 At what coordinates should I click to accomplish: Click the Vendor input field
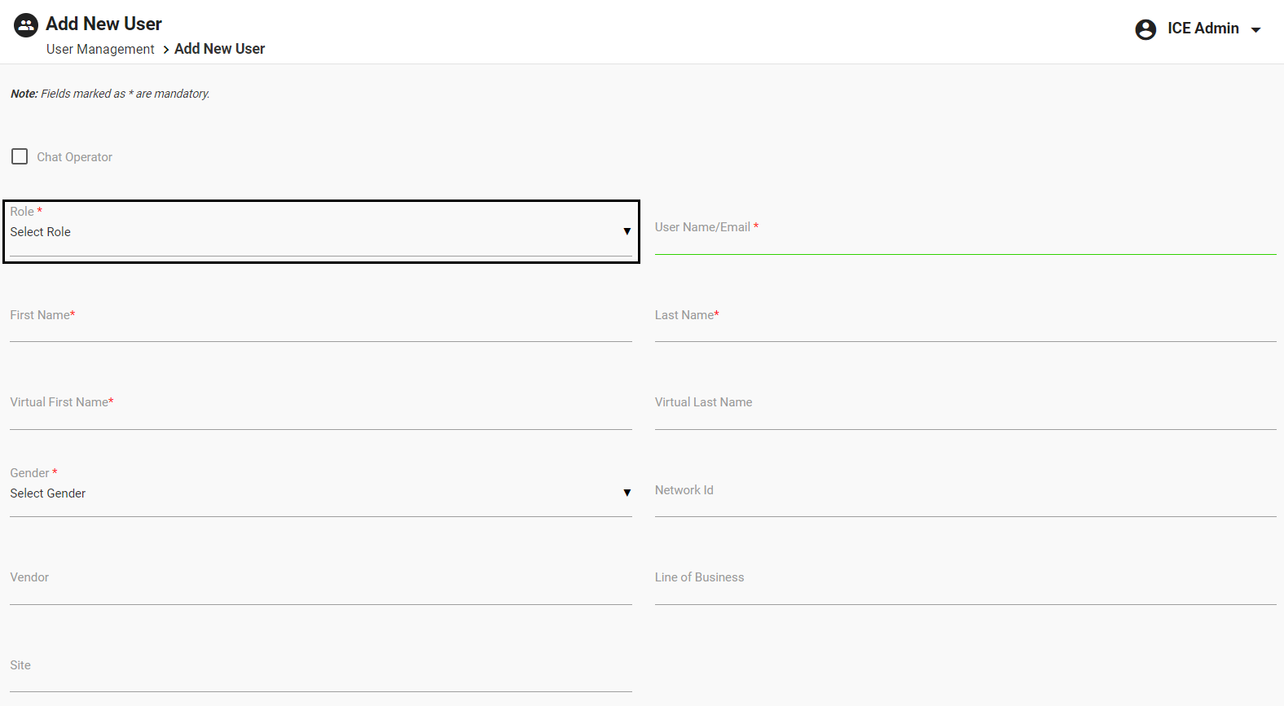pos(320,590)
